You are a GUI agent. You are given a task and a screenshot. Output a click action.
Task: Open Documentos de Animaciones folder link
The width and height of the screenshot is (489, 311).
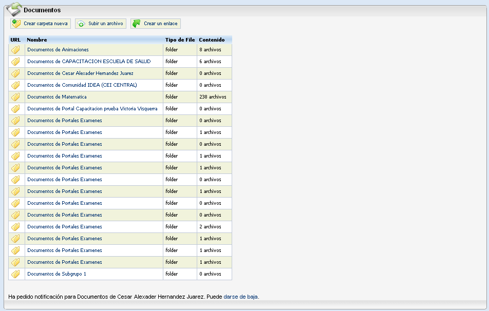[x=58, y=50]
